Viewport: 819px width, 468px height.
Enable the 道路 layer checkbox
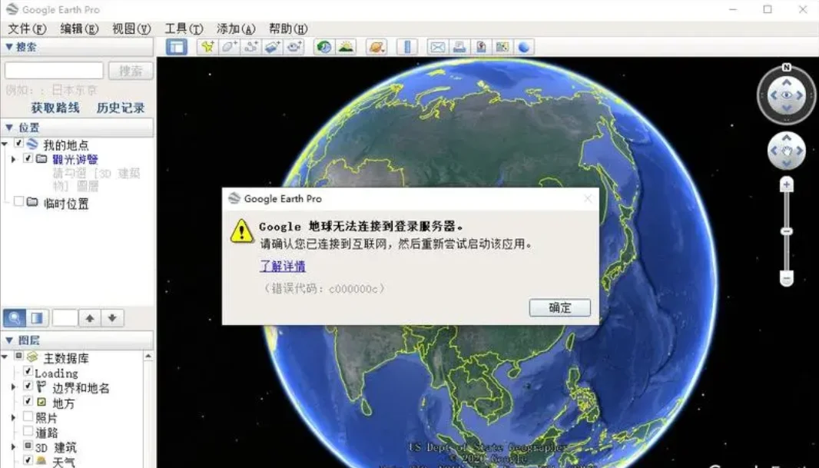pyautogui.click(x=28, y=431)
